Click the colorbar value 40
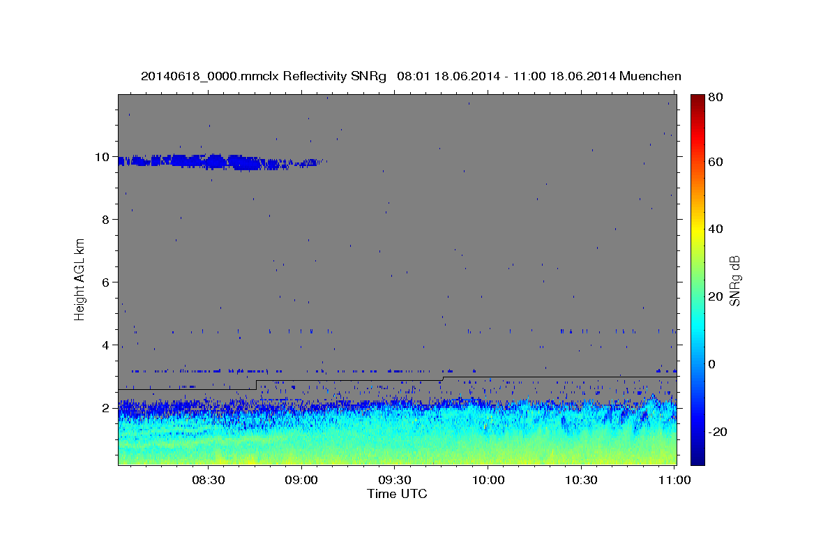 click(715, 229)
